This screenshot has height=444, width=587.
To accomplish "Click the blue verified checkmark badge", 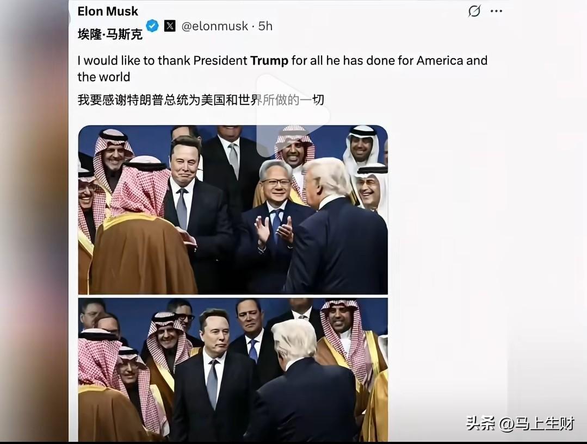I will coord(152,26).
